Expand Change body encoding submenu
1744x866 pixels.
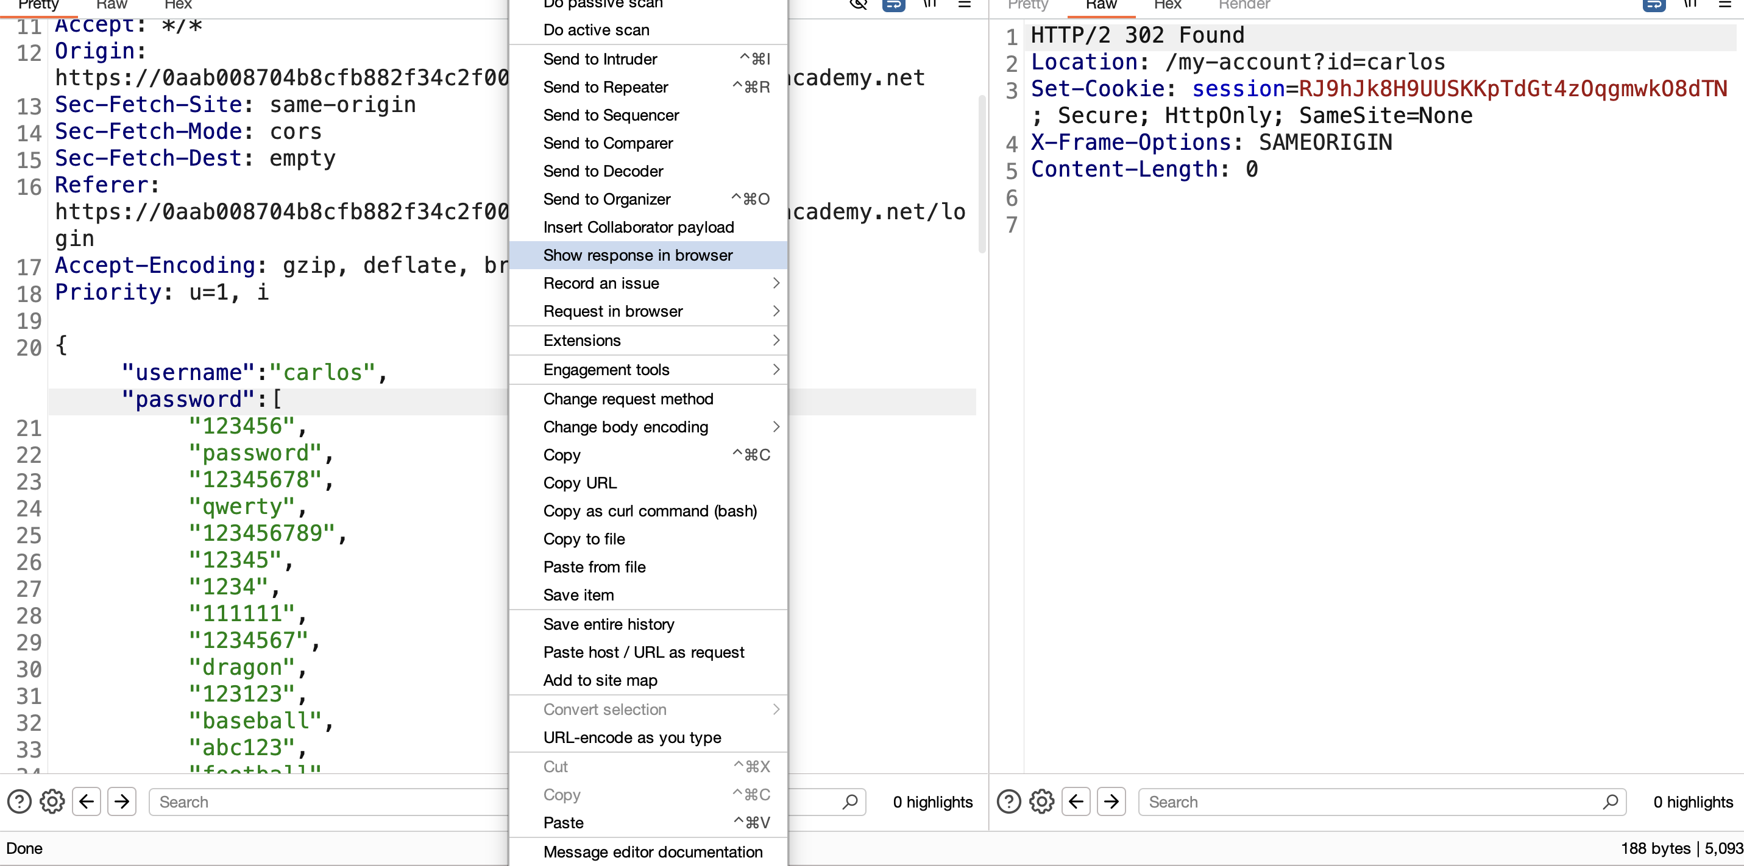pos(648,427)
